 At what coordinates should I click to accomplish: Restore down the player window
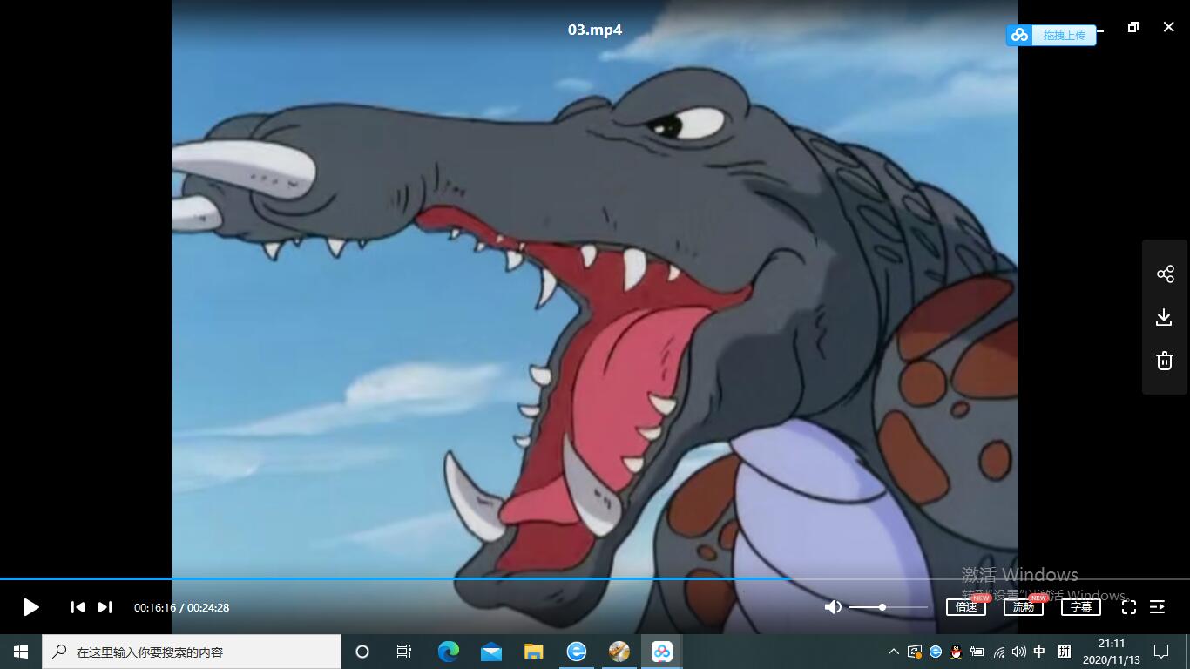[1133, 27]
